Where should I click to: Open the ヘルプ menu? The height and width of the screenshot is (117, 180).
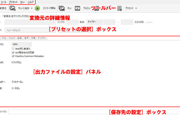click(x=30, y=2)
